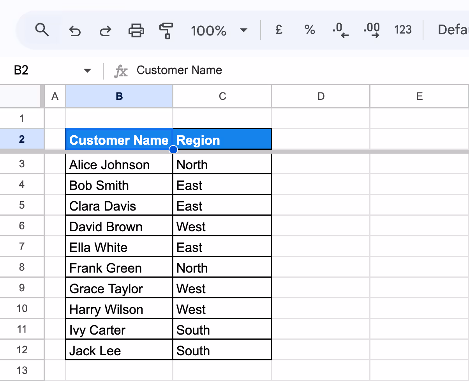Open the 123 number format menu
This screenshot has height=381, width=469.
click(x=403, y=30)
